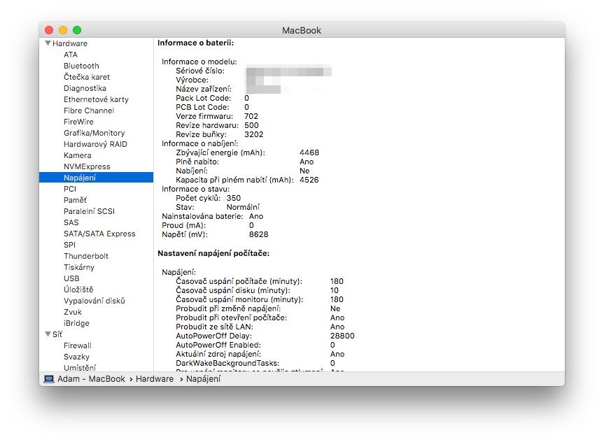
Task: Click the Revize hardwaru value 500
Action: [x=251, y=125]
